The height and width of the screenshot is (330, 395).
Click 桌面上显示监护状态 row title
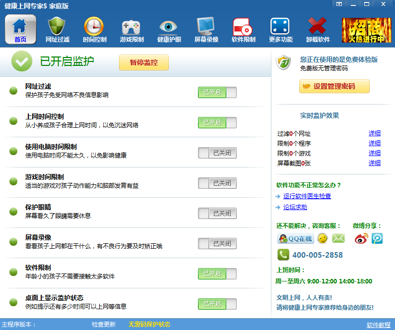[54, 298]
